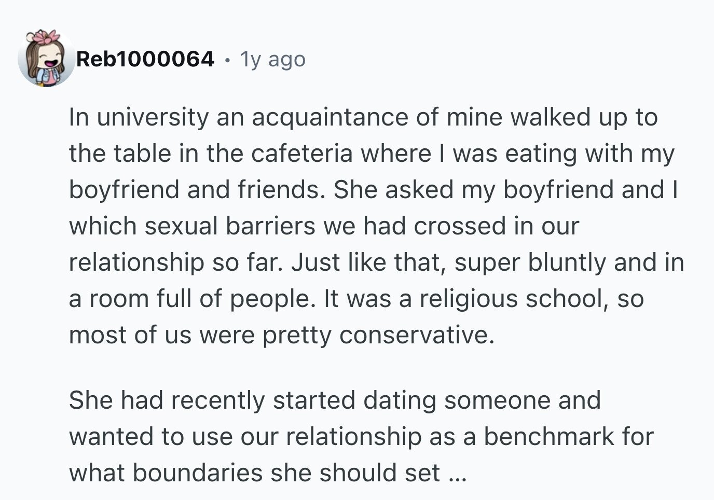Select the dot separator before timestamp
Viewport: 714px width, 500px height.
(227, 60)
